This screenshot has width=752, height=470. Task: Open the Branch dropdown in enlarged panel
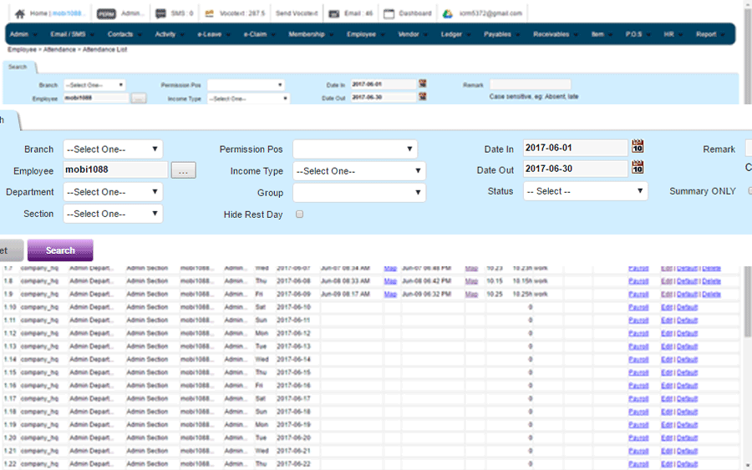click(113, 149)
